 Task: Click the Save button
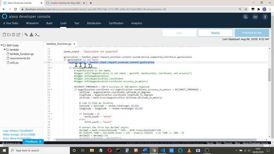(x=179, y=33)
